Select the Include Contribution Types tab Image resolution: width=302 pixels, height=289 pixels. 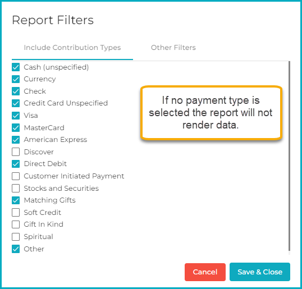click(72, 48)
